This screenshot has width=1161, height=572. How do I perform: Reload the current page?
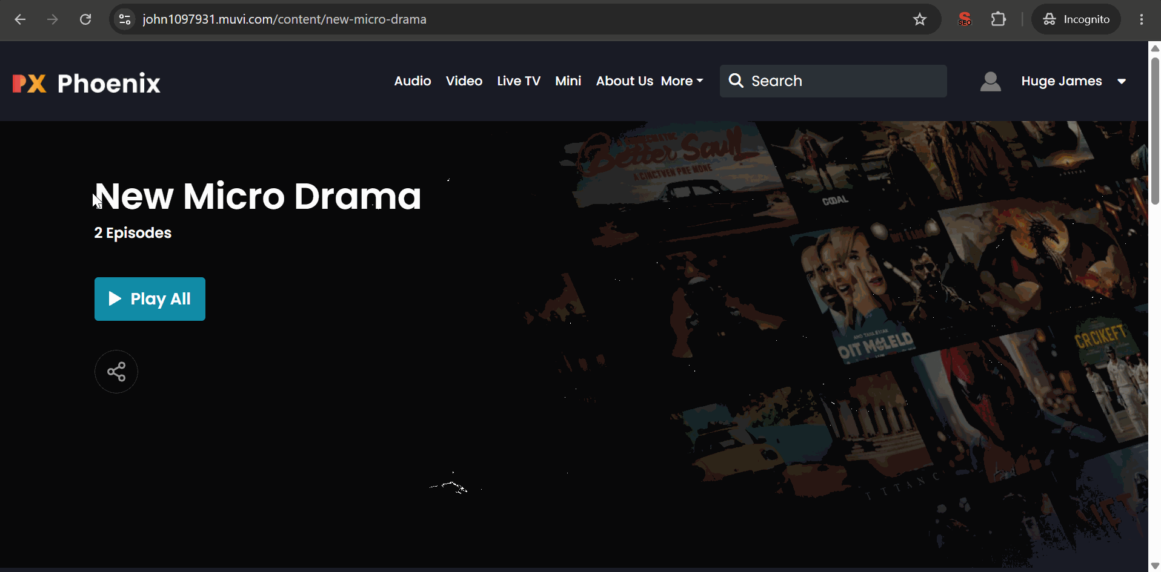[85, 19]
